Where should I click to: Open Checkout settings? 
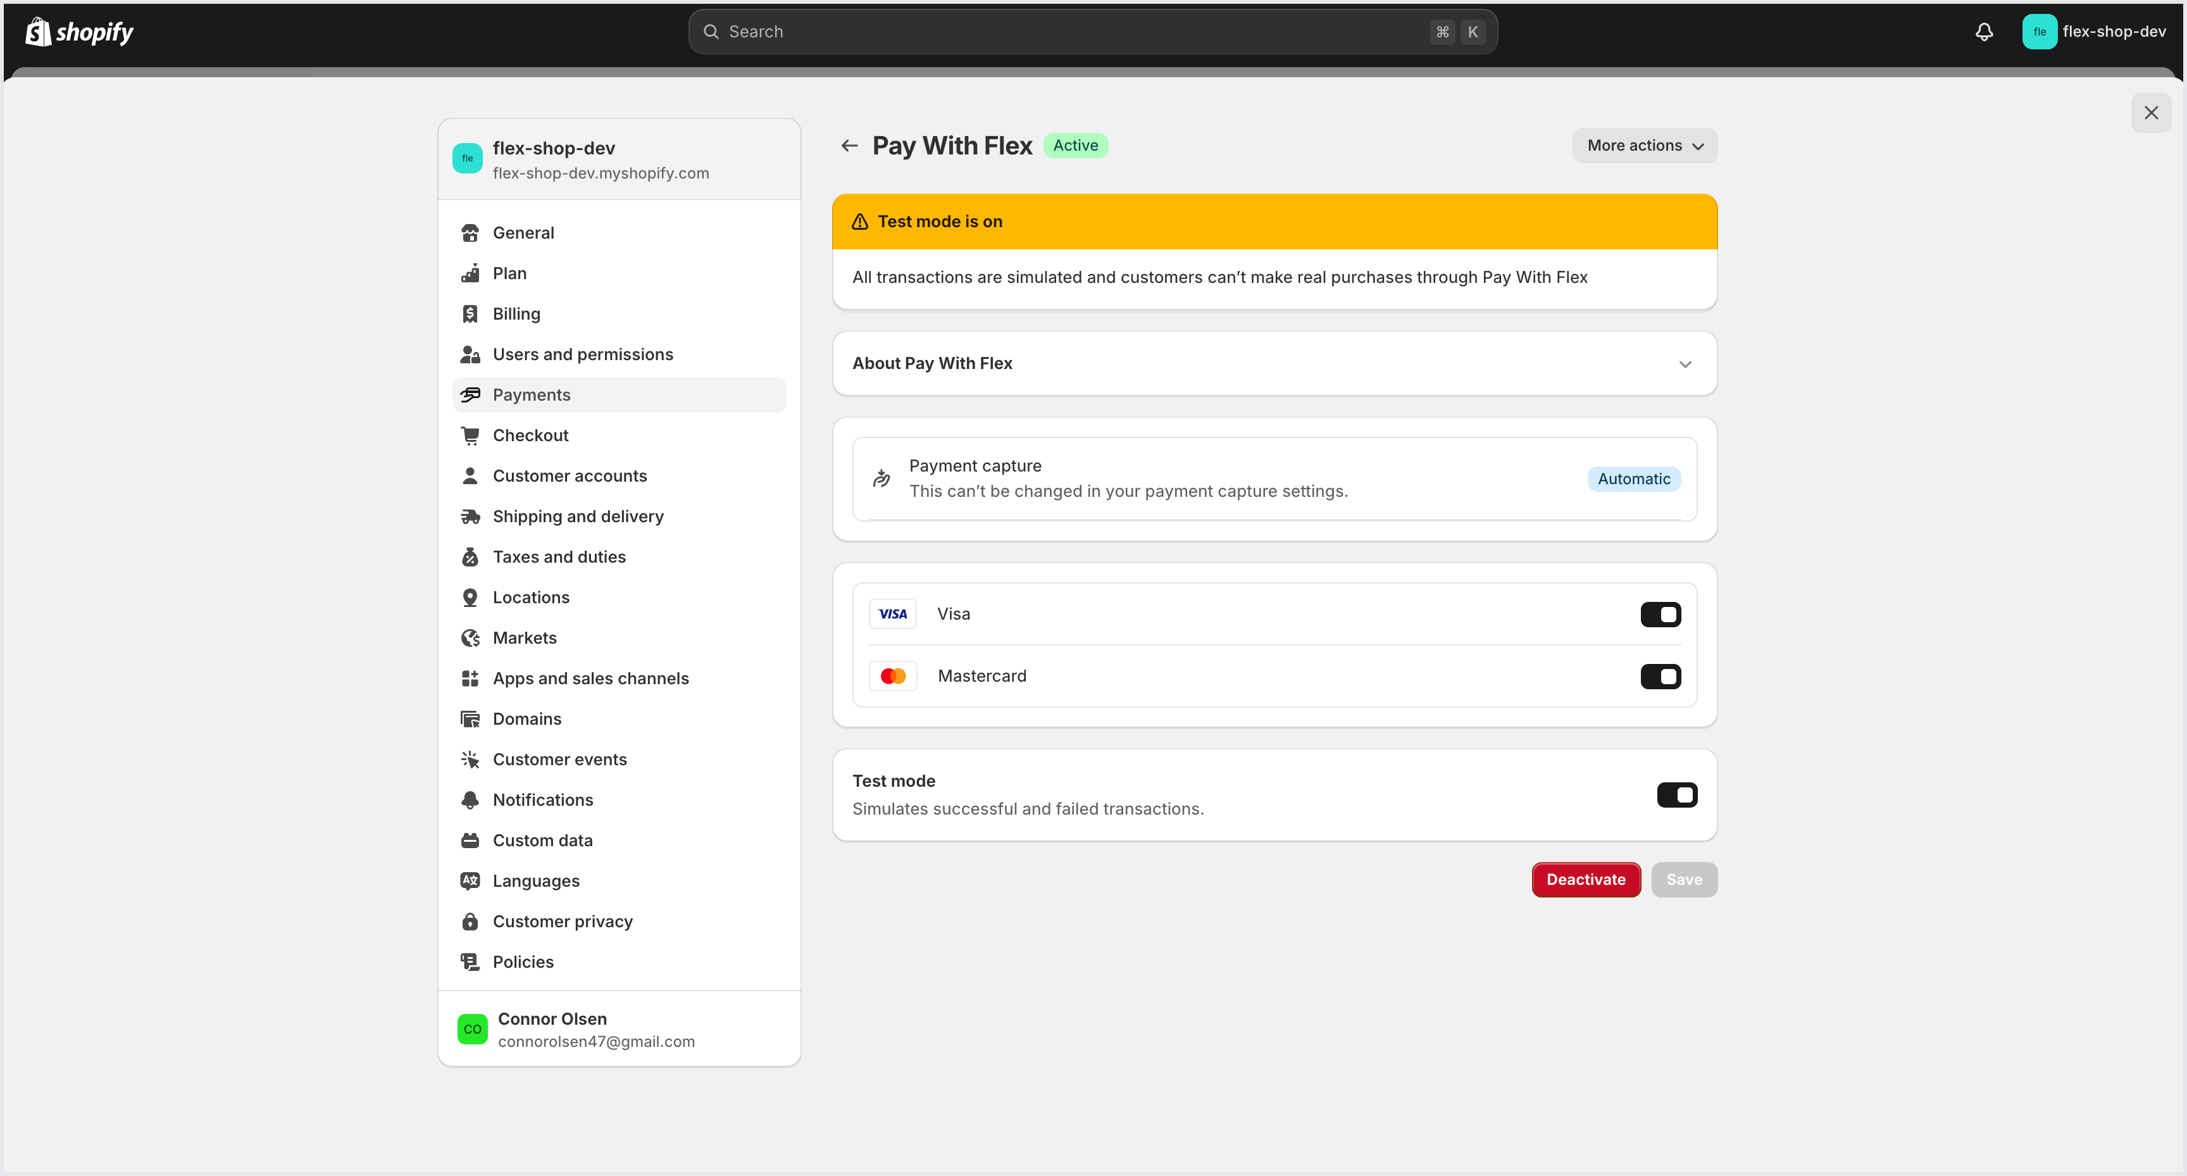click(620, 435)
